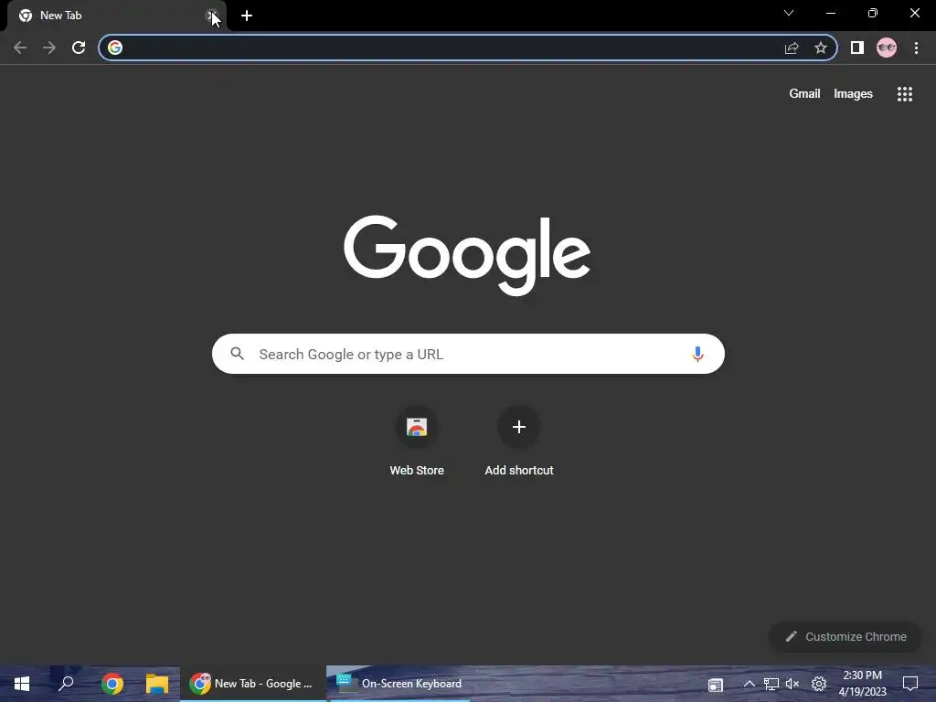Restore down the Chrome window

pyautogui.click(x=873, y=13)
